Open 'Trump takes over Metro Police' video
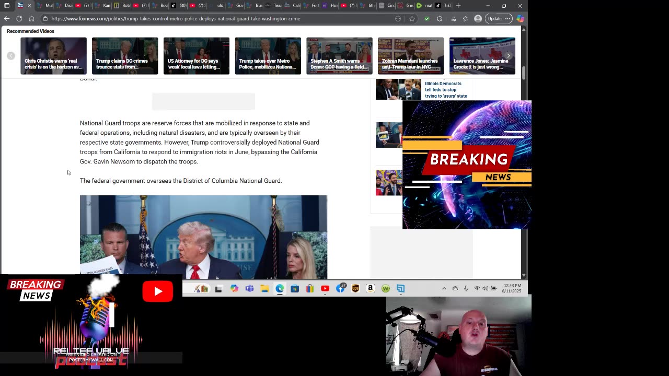Viewport: 669px width, 376px height. [268, 56]
